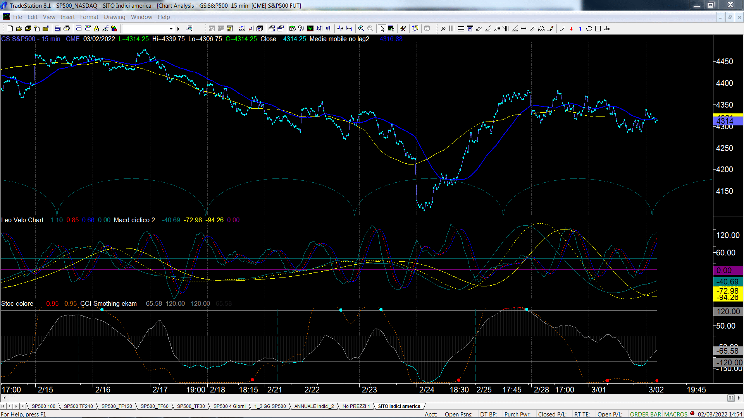Click the horizontal scrollbar thumb grip
Image resolution: width=744 pixels, height=418 pixels.
pos(730,398)
